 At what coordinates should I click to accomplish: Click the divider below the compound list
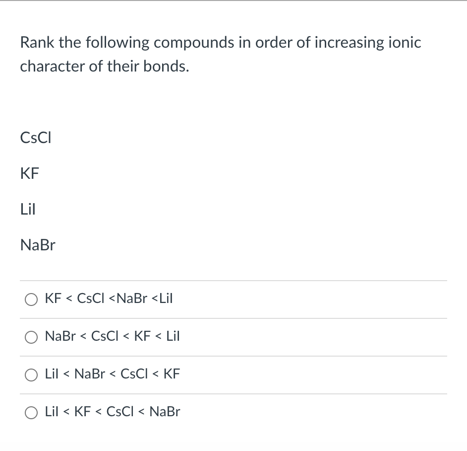click(x=233, y=280)
